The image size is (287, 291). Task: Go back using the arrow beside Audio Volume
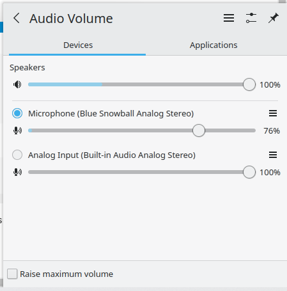tap(17, 18)
